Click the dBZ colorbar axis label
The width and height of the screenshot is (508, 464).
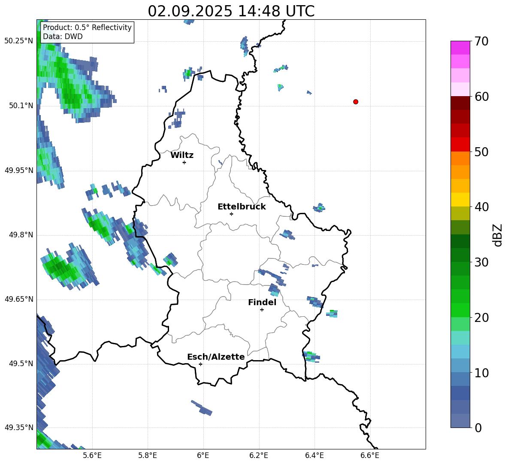point(498,235)
